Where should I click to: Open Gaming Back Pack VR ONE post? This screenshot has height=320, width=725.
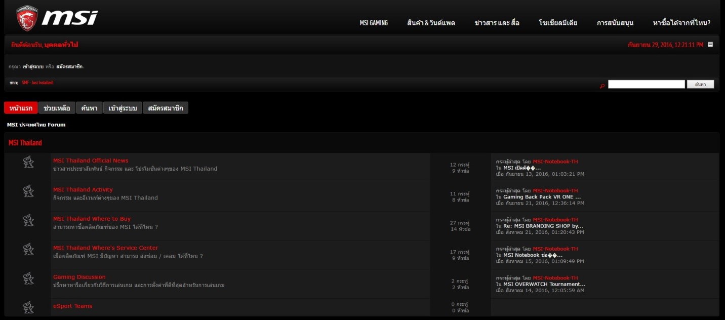click(x=542, y=197)
